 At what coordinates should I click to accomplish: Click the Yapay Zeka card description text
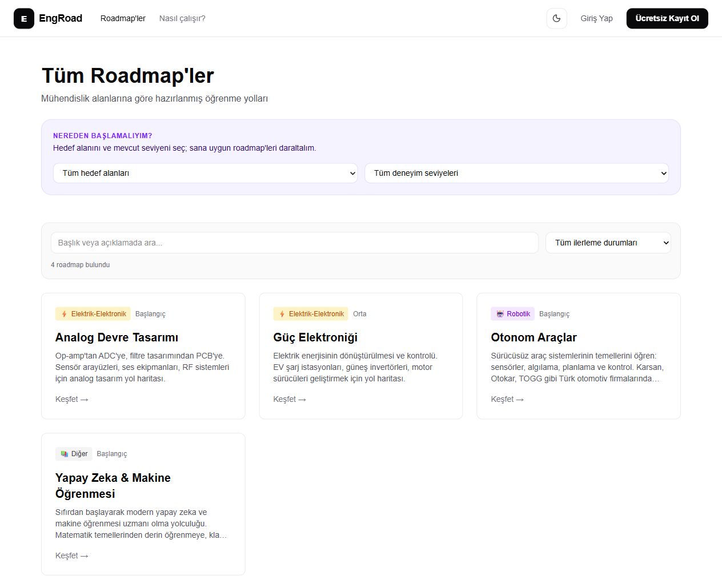[x=141, y=523]
